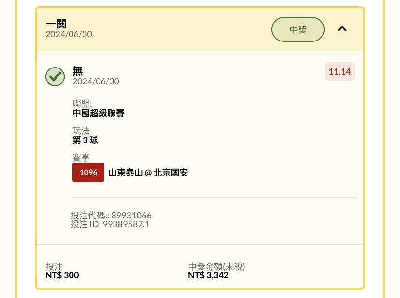Open the 山東泰山 @ 北京國安 match

[148, 173]
